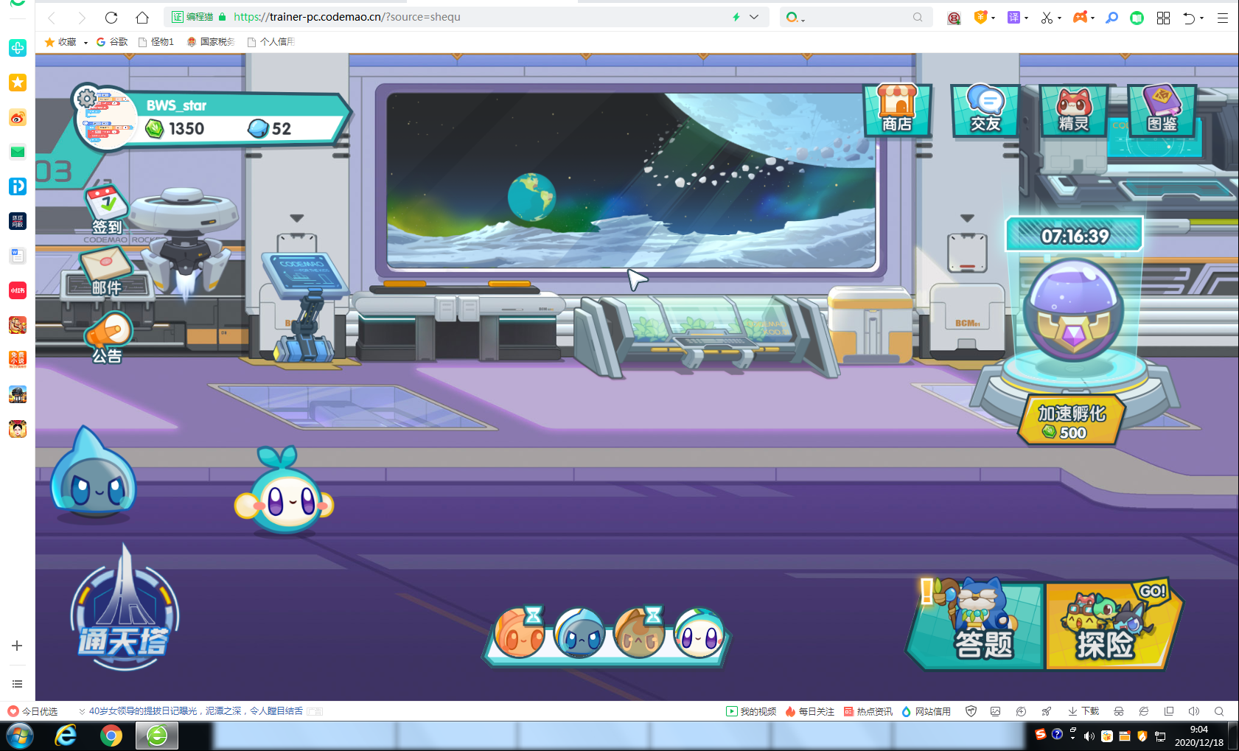This screenshot has width=1239, height=751.
Task: Click the teal leaf sprite in room
Action: pos(285,490)
